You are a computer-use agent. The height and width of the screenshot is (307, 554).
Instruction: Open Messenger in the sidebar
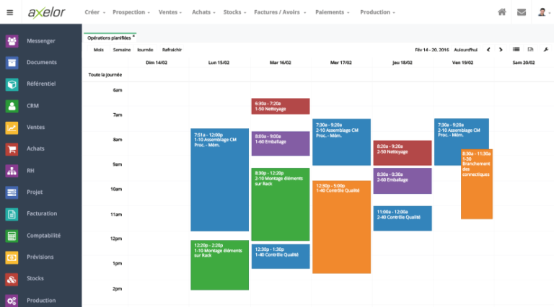click(40, 41)
